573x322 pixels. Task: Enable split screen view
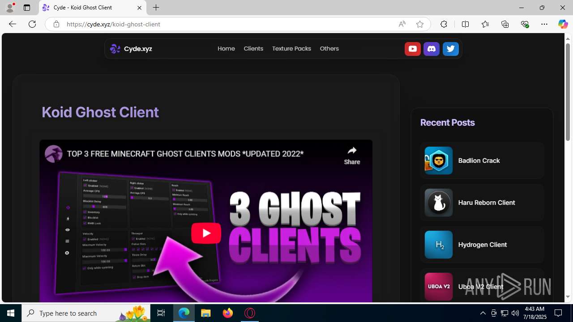(x=465, y=24)
